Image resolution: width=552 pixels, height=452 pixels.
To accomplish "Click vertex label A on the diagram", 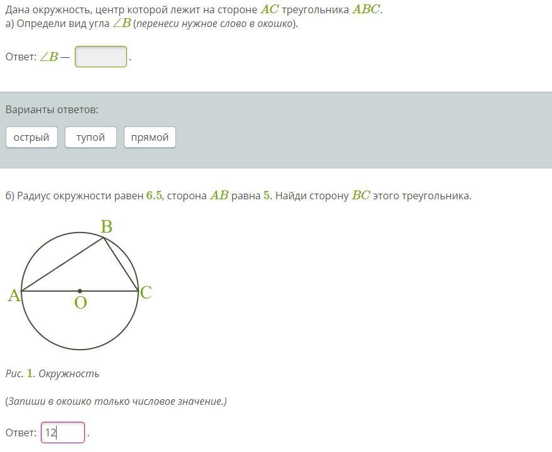I will [x=14, y=295].
